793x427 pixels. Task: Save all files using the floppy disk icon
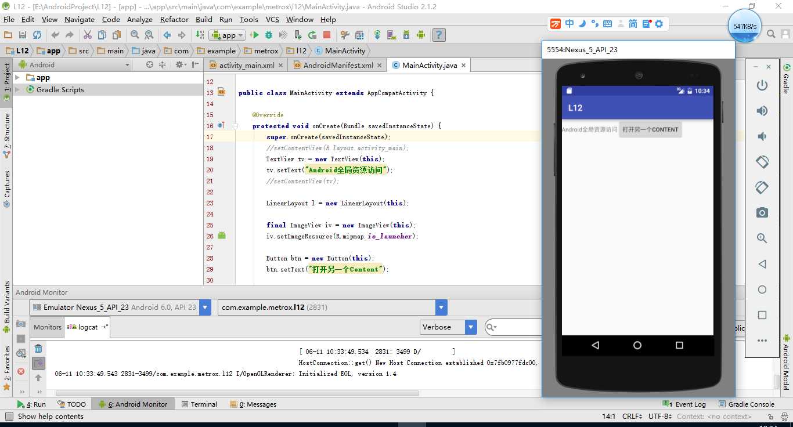coord(23,35)
